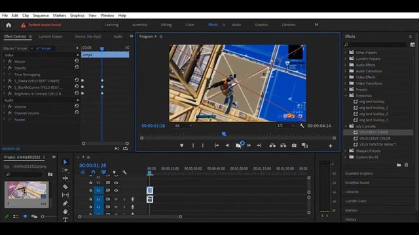Click the System issues found warning
The width and height of the screenshot is (419, 235).
click(x=41, y=25)
